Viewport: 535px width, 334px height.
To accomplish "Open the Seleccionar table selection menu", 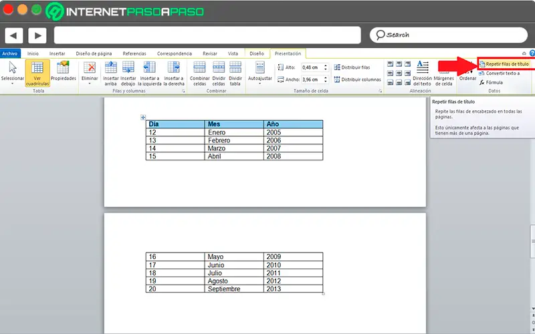I will pyautogui.click(x=12, y=73).
